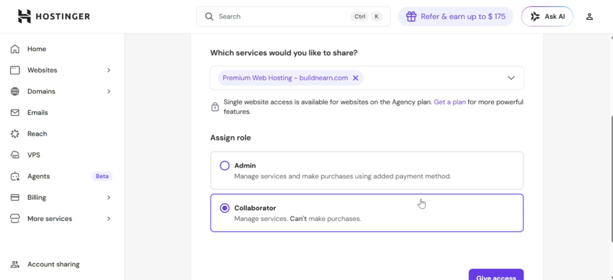Expand the services selection dropdown
The height and width of the screenshot is (280, 613).
click(x=511, y=78)
